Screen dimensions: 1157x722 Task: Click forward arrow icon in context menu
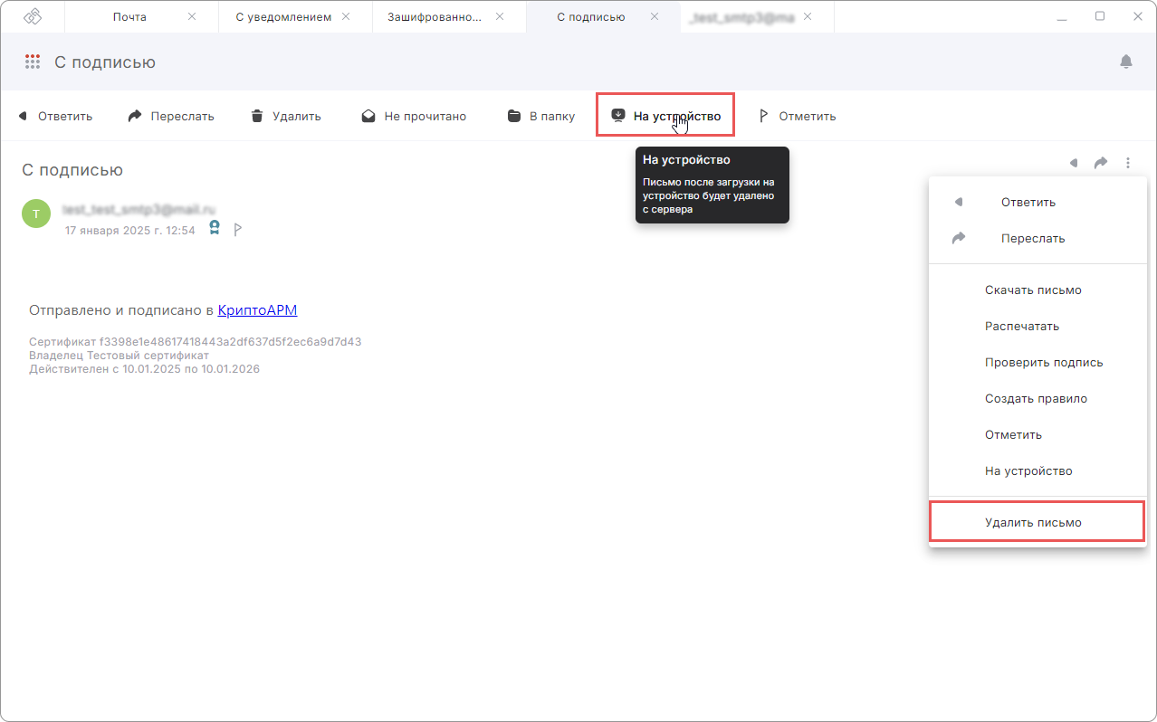click(x=959, y=238)
